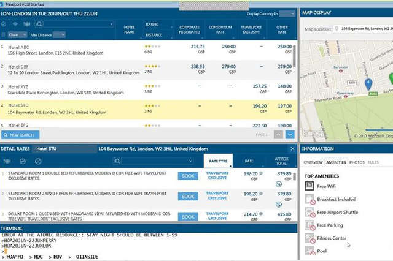Image resolution: width=393 pixels, height=261 pixels.
Task: Click the HOV terminal shortcut
Action: (x=58, y=257)
